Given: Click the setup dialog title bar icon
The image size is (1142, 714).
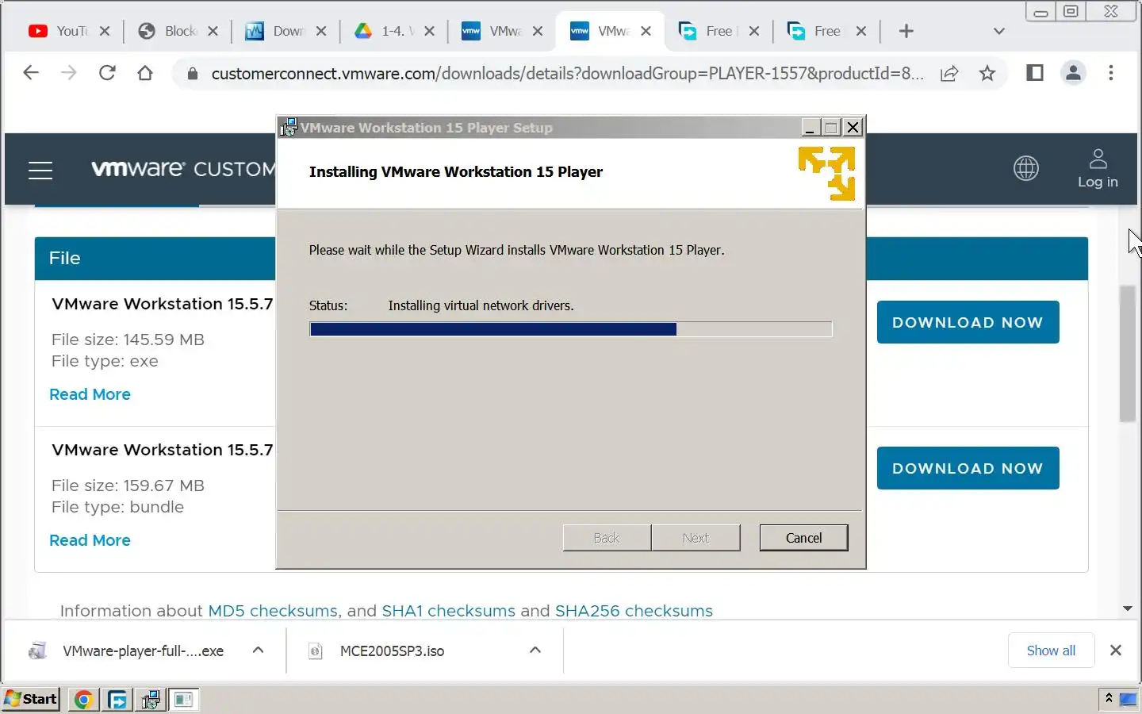Looking at the screenshot, I should pos(289,127).
